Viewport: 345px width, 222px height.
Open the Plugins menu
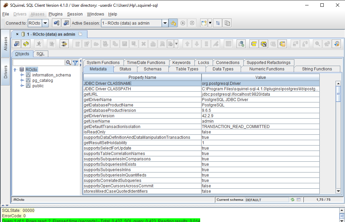pos(55,14)
